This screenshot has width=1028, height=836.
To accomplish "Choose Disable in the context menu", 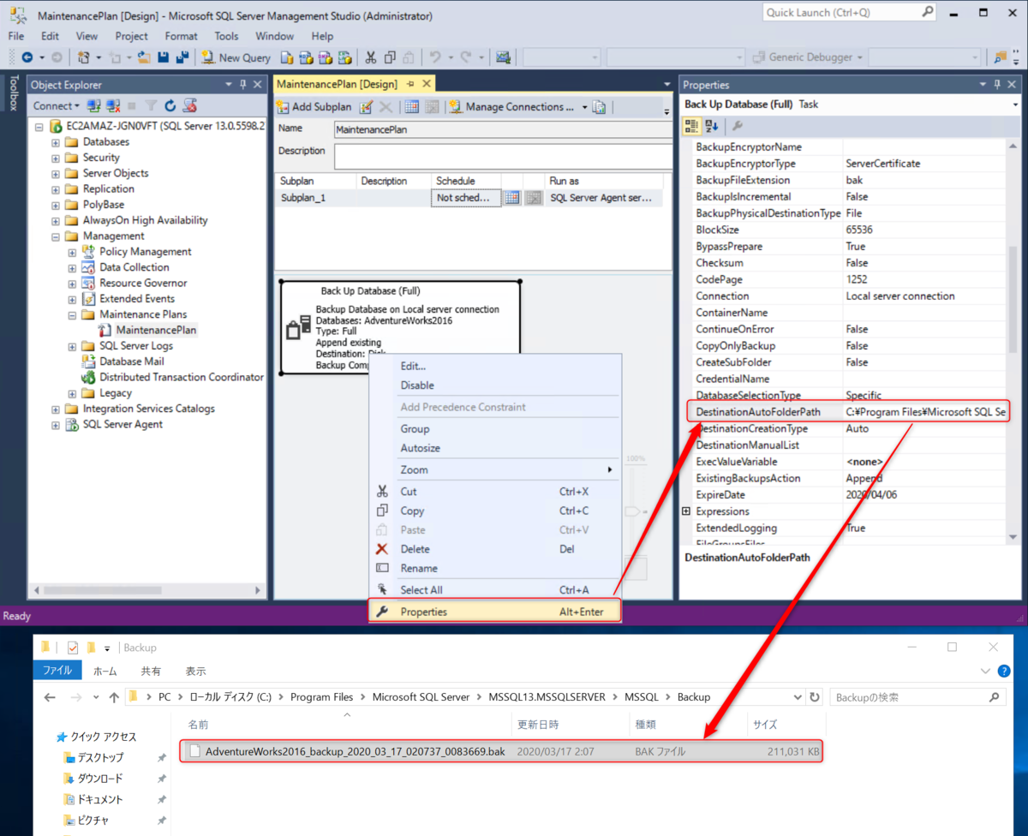I will coord(494,385).
